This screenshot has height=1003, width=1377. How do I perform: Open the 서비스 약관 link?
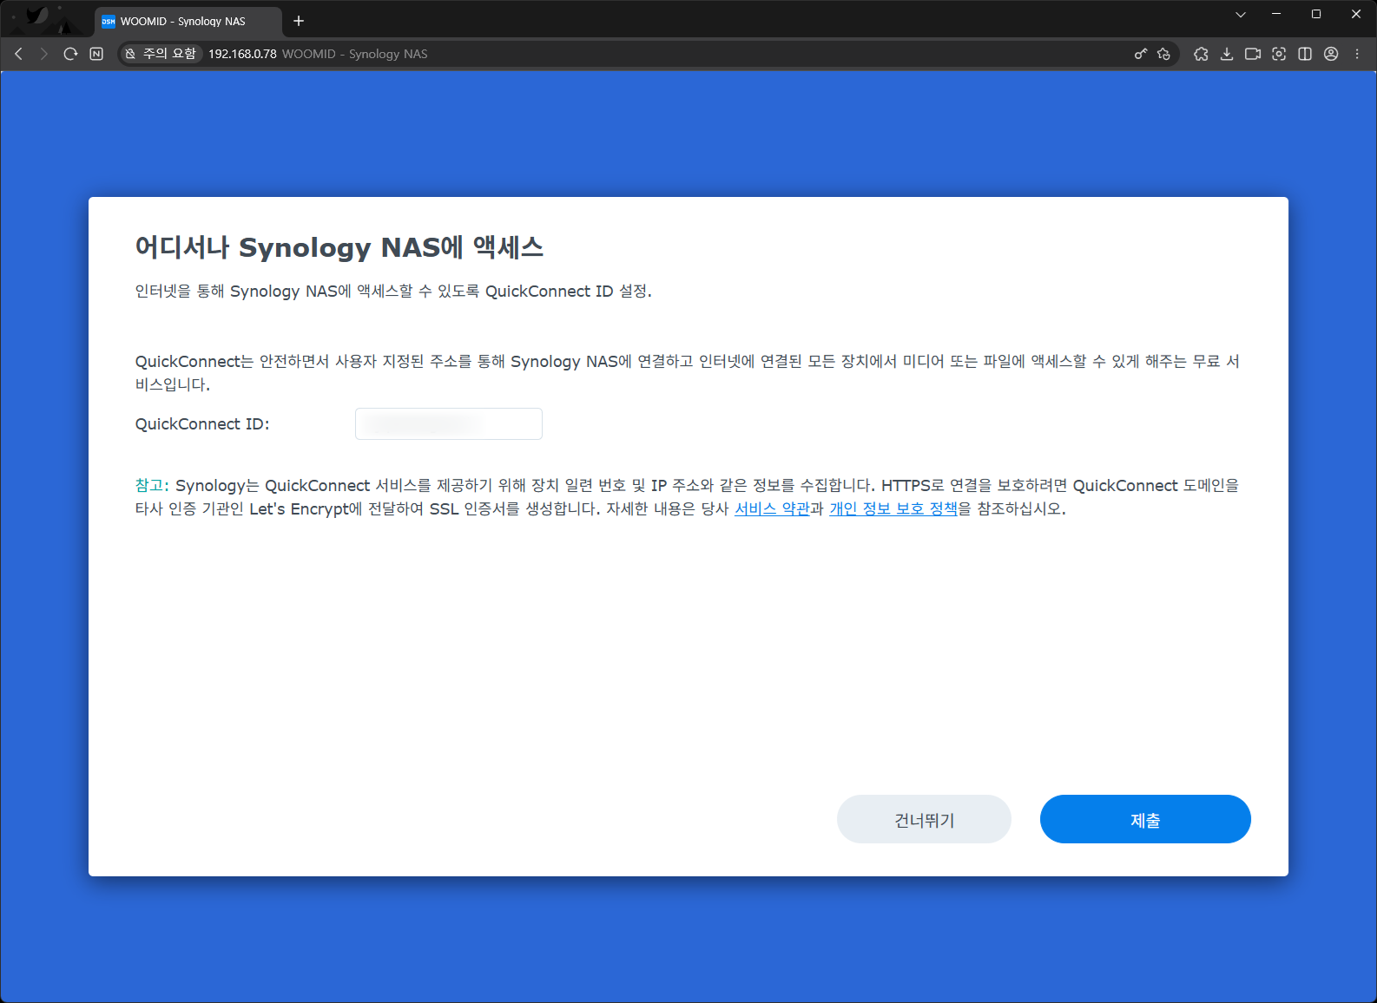click(x=772, y=508)
